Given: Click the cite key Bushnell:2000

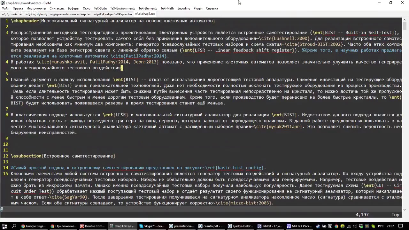Looking at the screenshot, I should [x=290, y=38].
